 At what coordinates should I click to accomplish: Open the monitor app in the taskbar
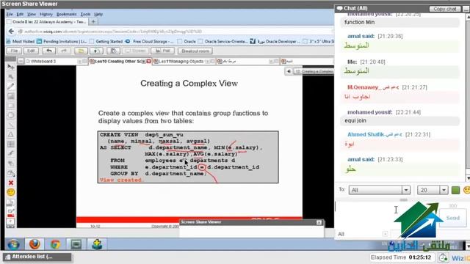tap(76, 244)
